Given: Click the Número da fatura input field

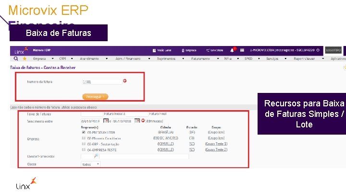Looking at the screenshot, I should (x=102, y=82).
